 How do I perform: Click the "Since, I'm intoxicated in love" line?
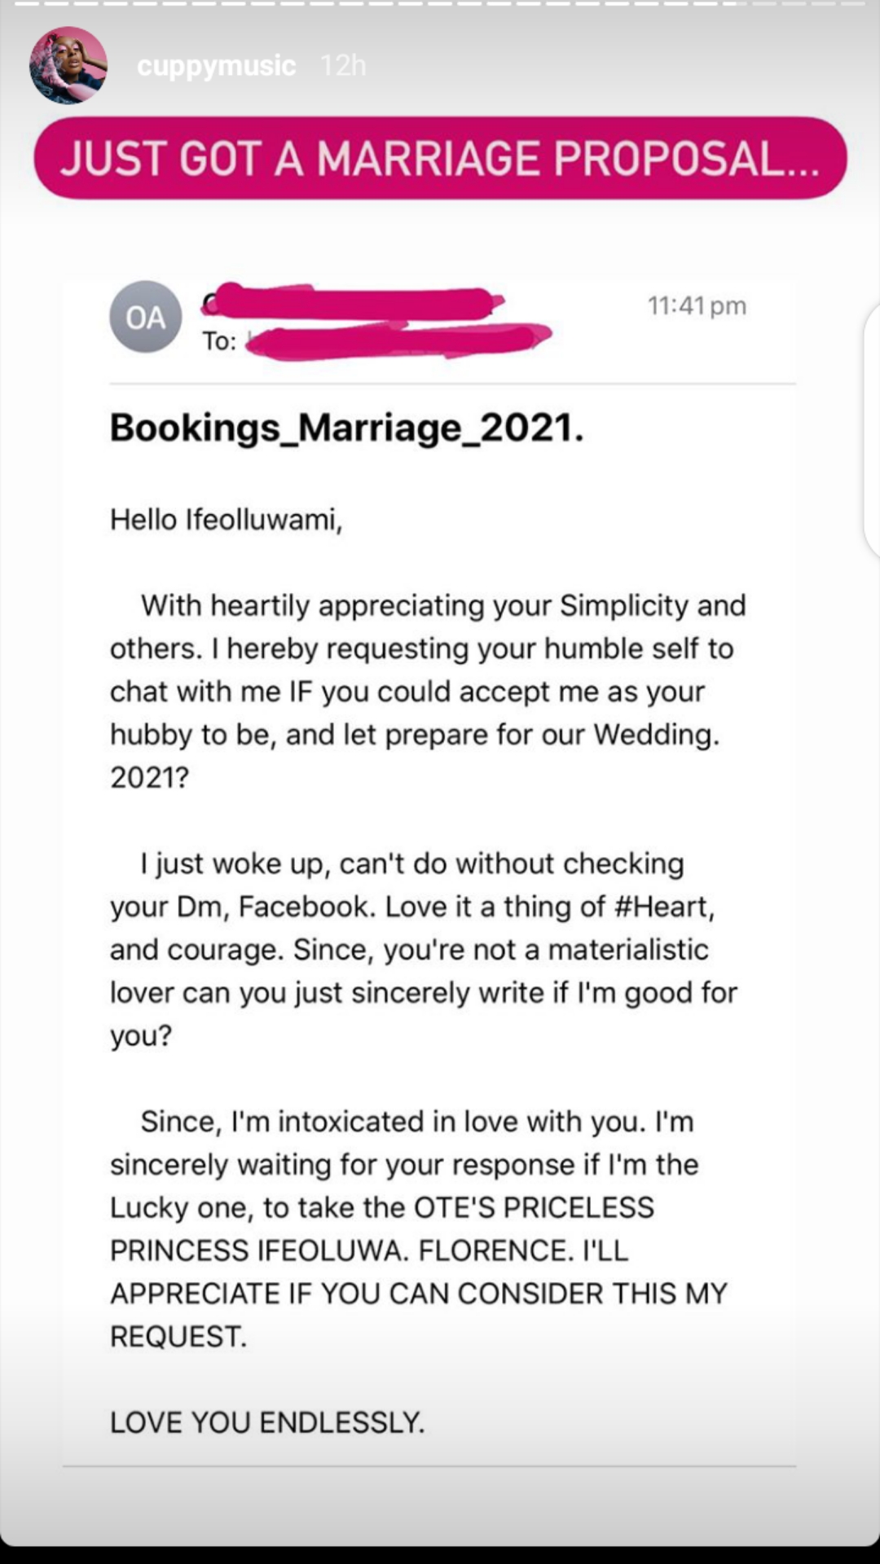[x=416, y=1122]
